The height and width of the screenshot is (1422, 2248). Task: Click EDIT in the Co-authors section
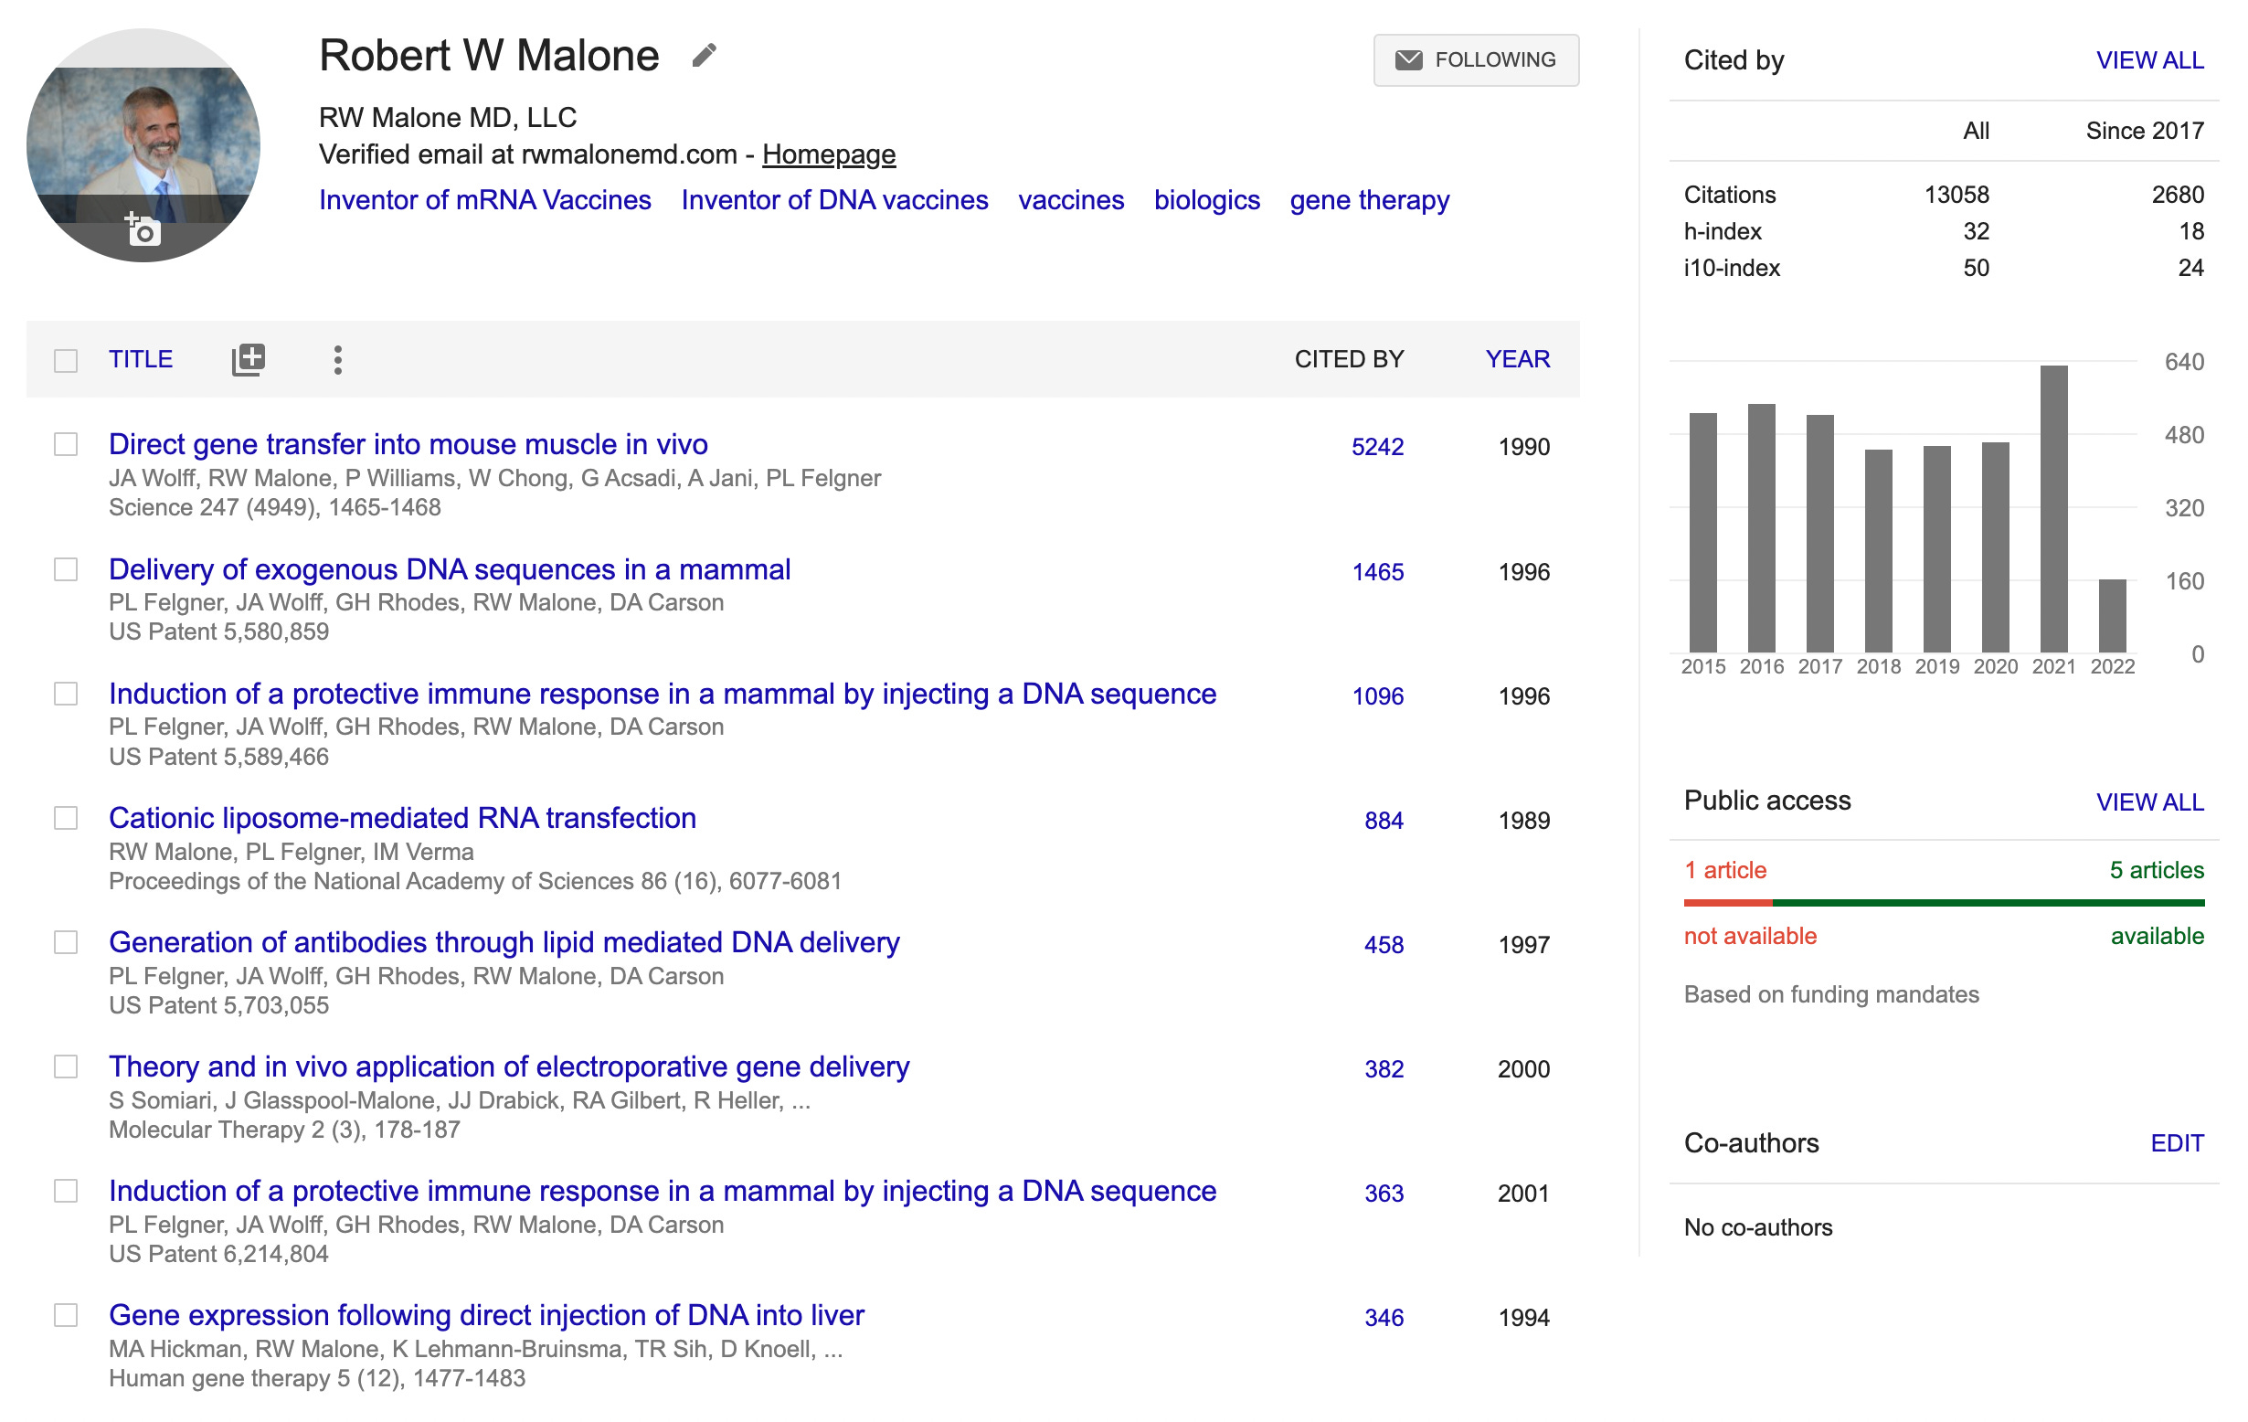pos(2176,1143)
